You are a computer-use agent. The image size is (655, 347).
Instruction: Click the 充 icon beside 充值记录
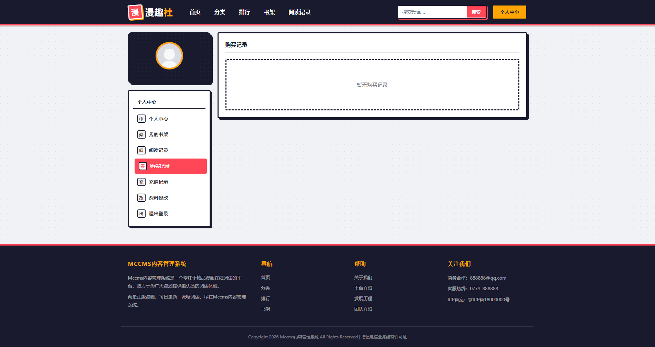click(141, 182)
